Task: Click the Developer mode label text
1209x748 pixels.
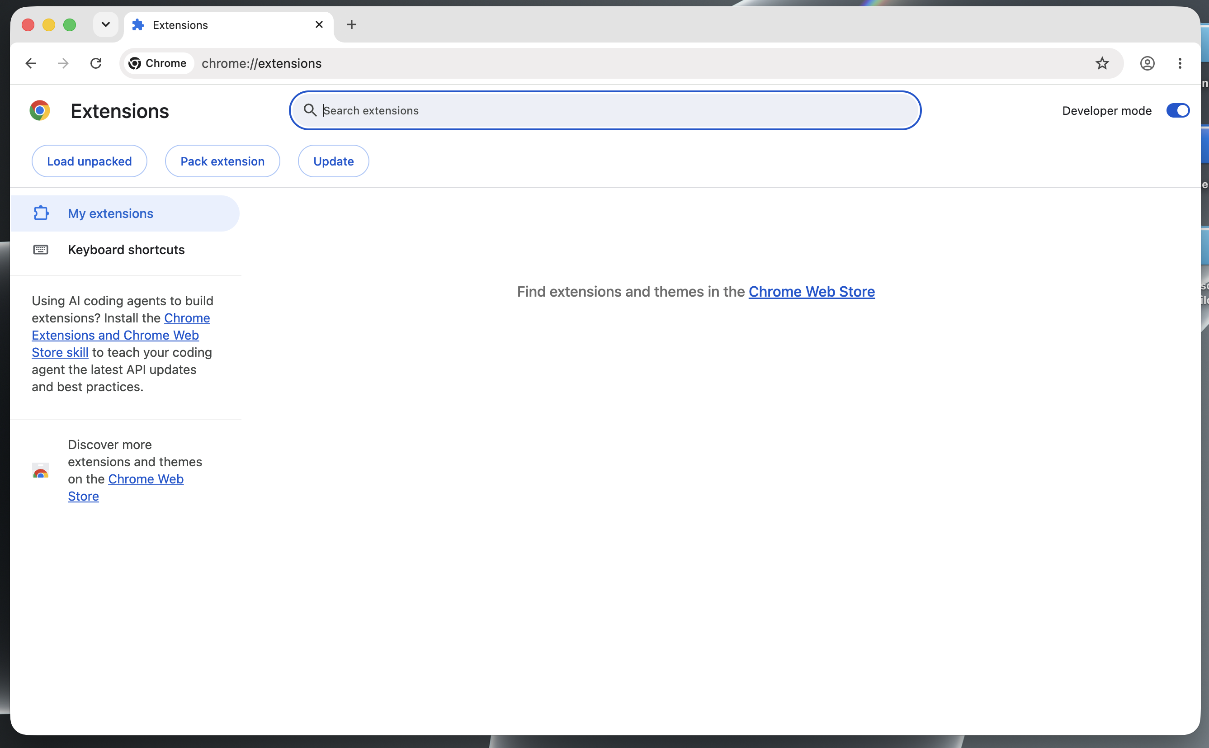Action: (x=1107, y=111)
